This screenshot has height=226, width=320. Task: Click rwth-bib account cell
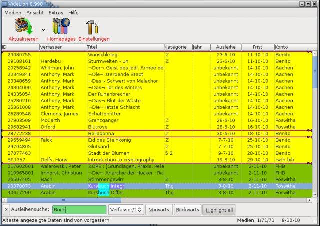pyautogui.click(x=285, y=160)
